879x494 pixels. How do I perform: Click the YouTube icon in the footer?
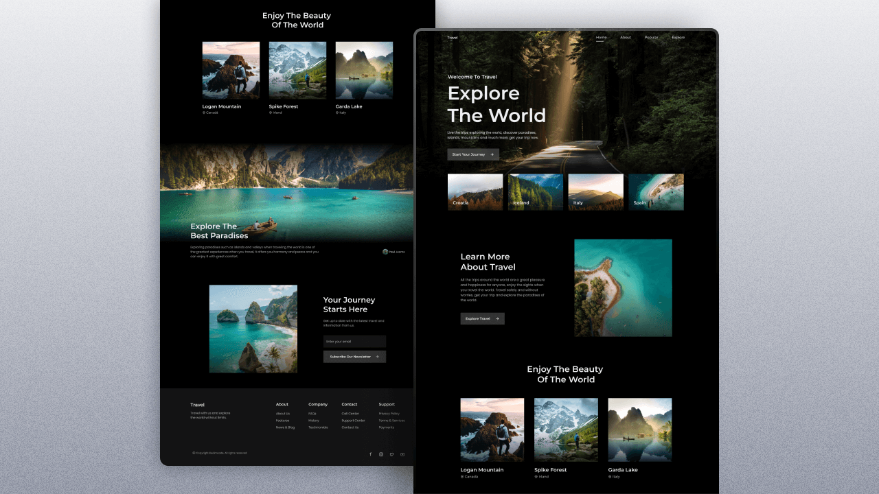(402, 454)
